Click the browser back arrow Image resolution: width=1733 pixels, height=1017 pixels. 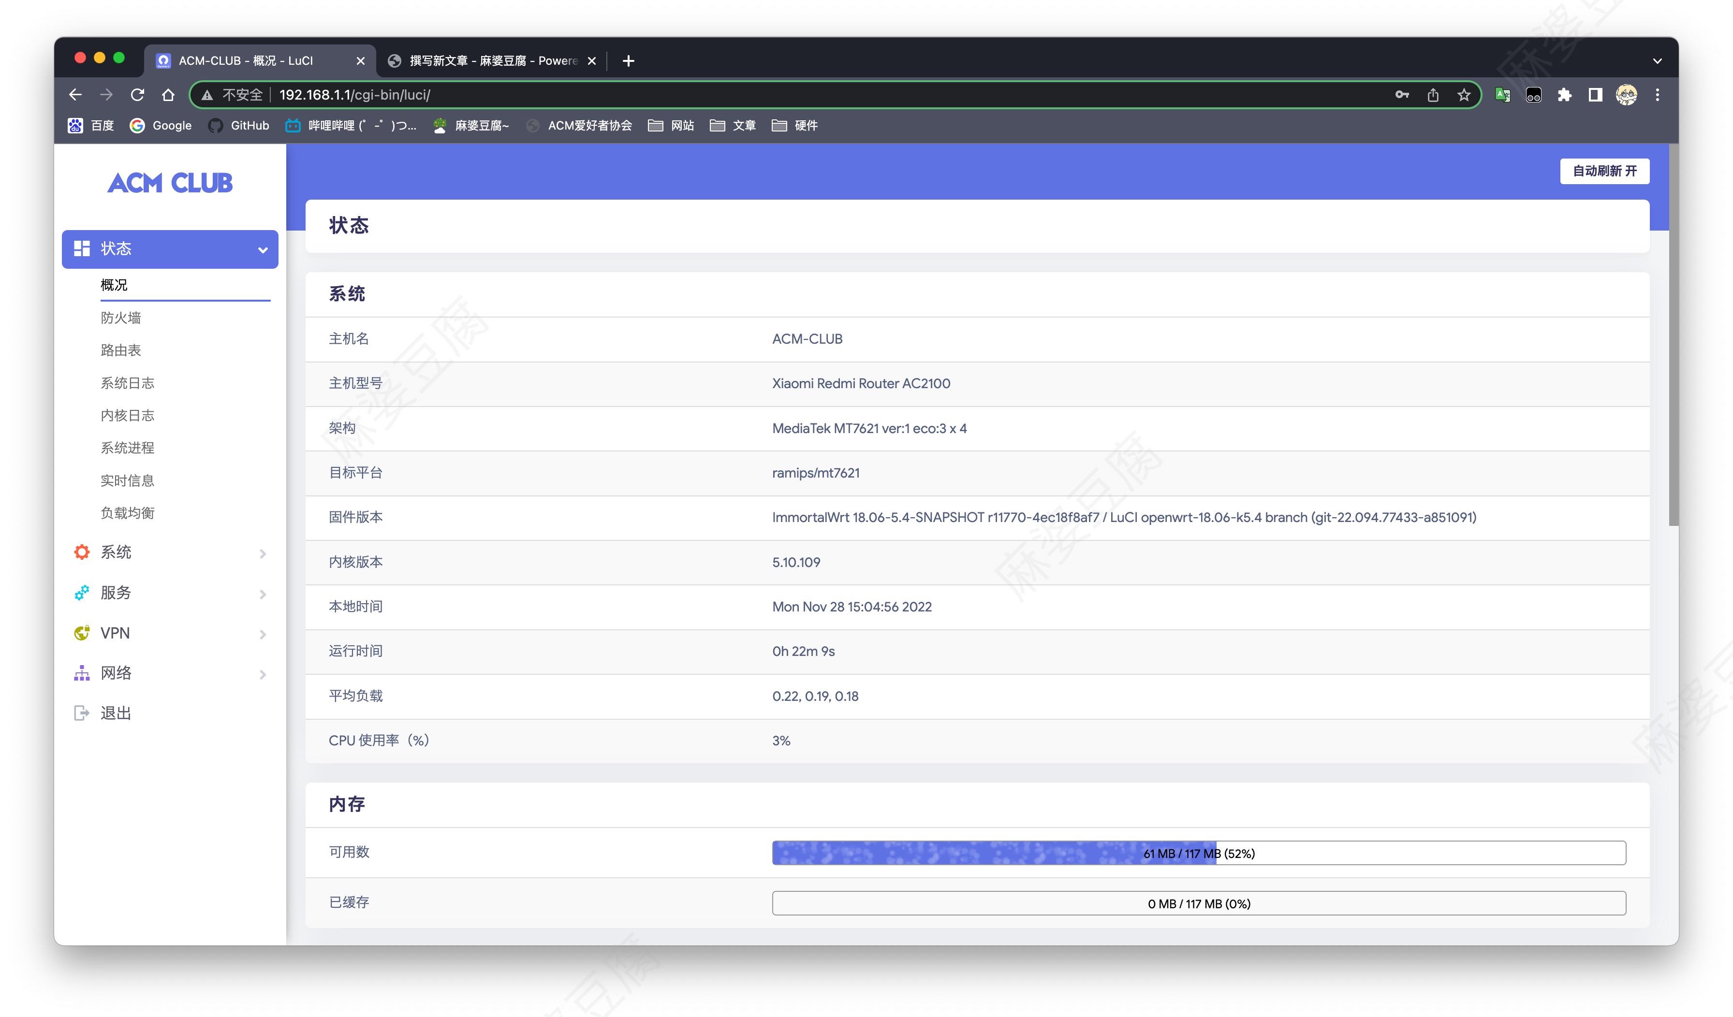(x=75, y=95)
